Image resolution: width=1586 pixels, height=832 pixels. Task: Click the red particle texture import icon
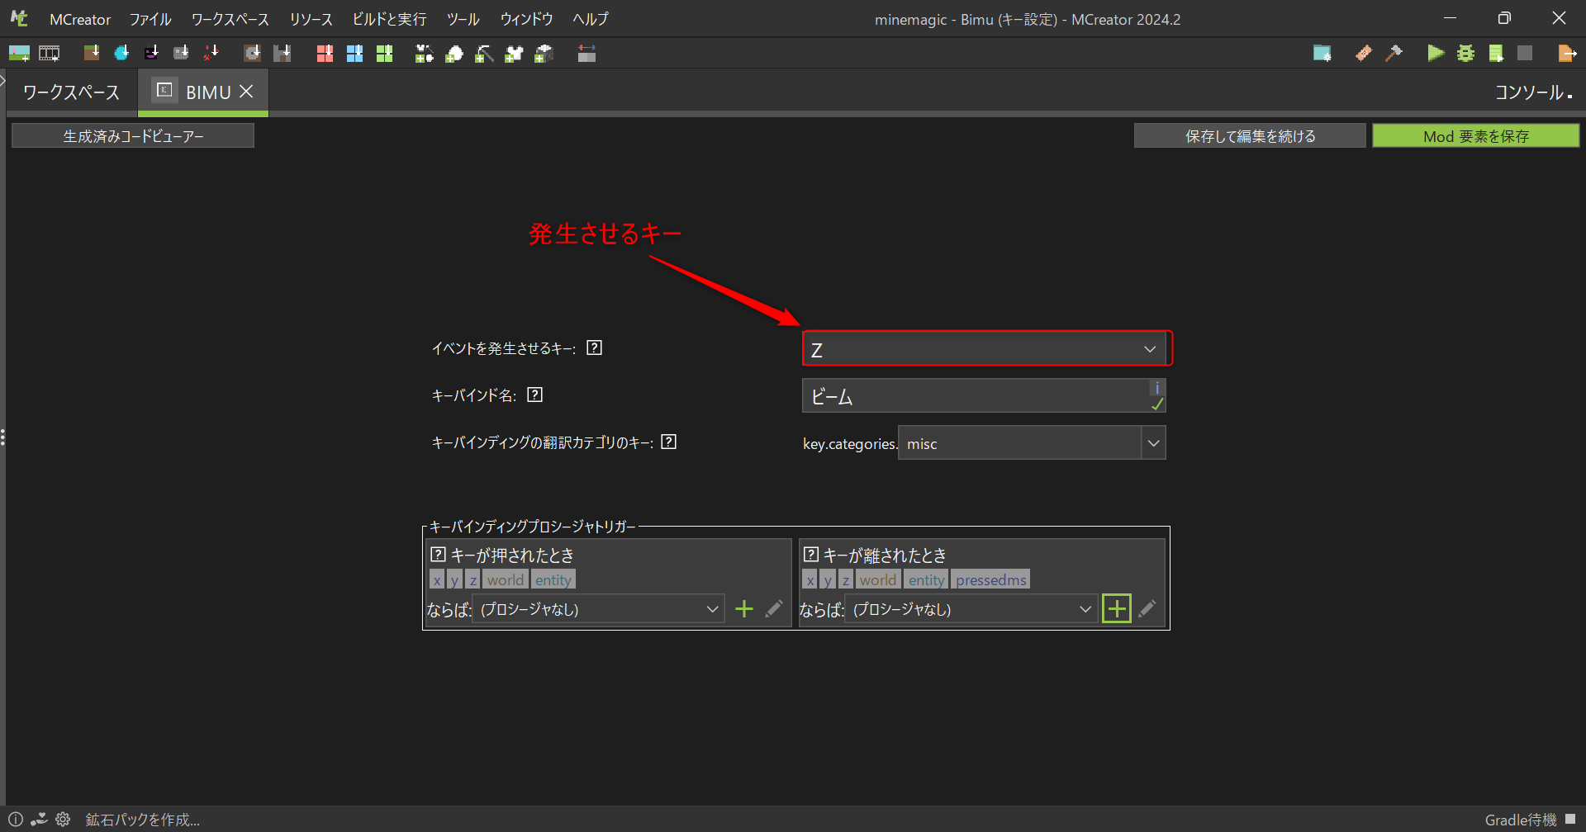tap(211, 54)
